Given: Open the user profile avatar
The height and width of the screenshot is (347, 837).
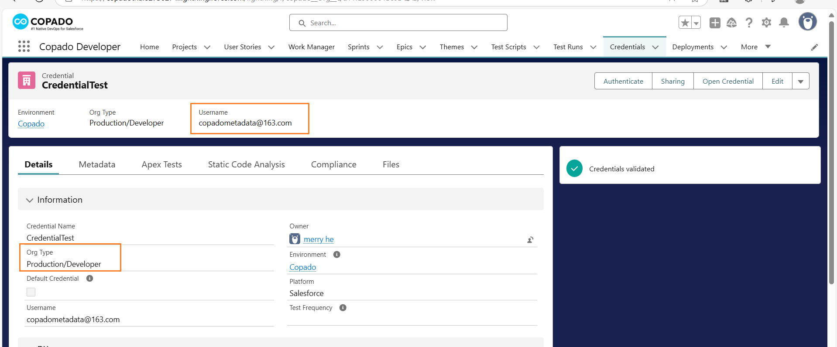Looking at the screenshot, I should (x=807, y=22).
